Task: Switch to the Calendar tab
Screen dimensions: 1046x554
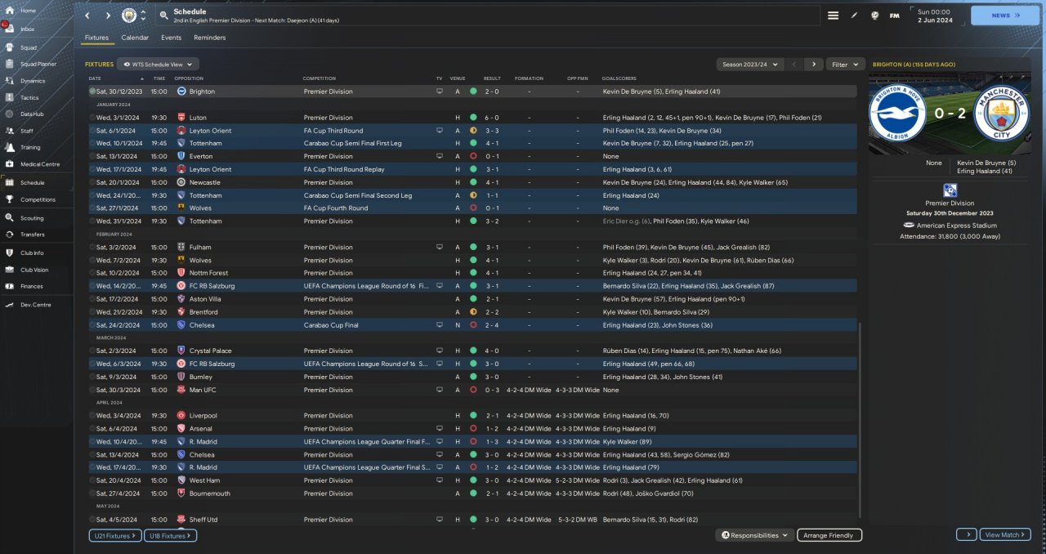Action: click(x=135, y=38)
